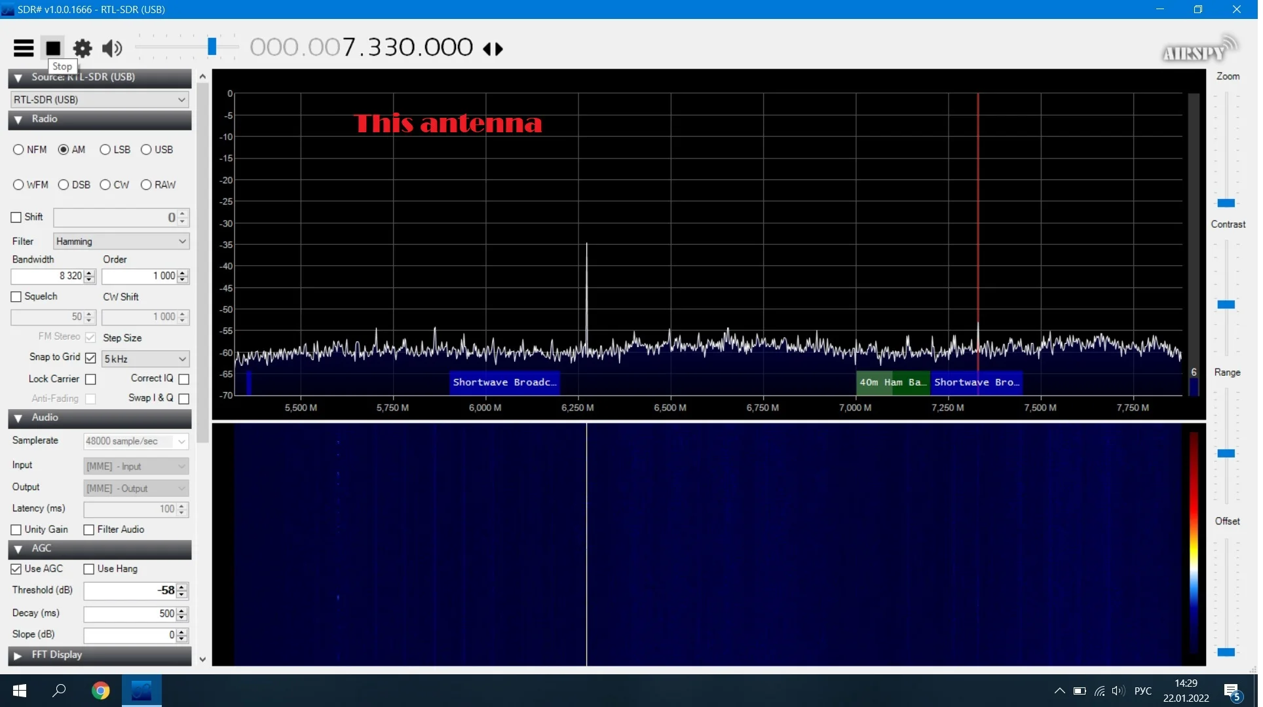Expand the FFT Display panel
This screenshot has height=707, width=1263.
coord(57,656)
